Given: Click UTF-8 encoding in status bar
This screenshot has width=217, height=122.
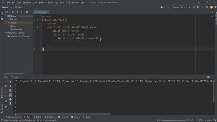Looking at the screenshot, I should coord(201,121).
